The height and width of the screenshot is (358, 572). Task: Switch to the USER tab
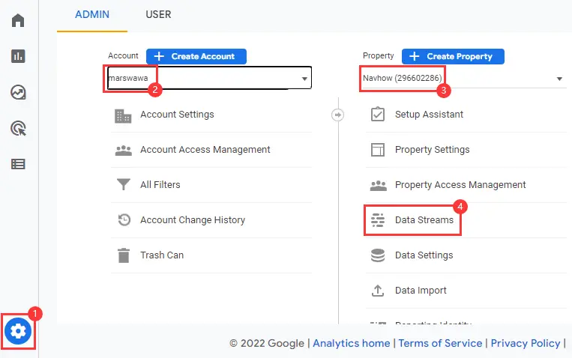click(158, 14)
